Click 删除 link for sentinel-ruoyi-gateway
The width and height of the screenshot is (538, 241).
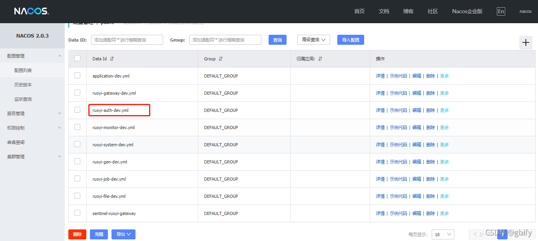[430, 213]
